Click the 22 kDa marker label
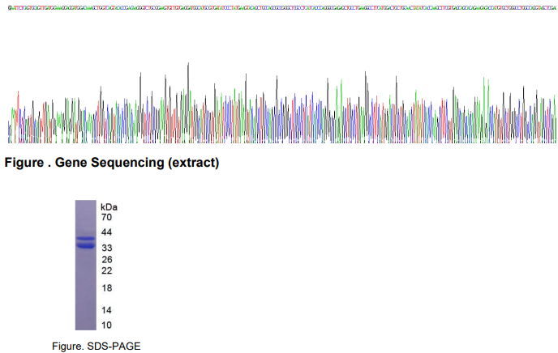The height and width of the screenshot is (353, 558). click(106, 270)
